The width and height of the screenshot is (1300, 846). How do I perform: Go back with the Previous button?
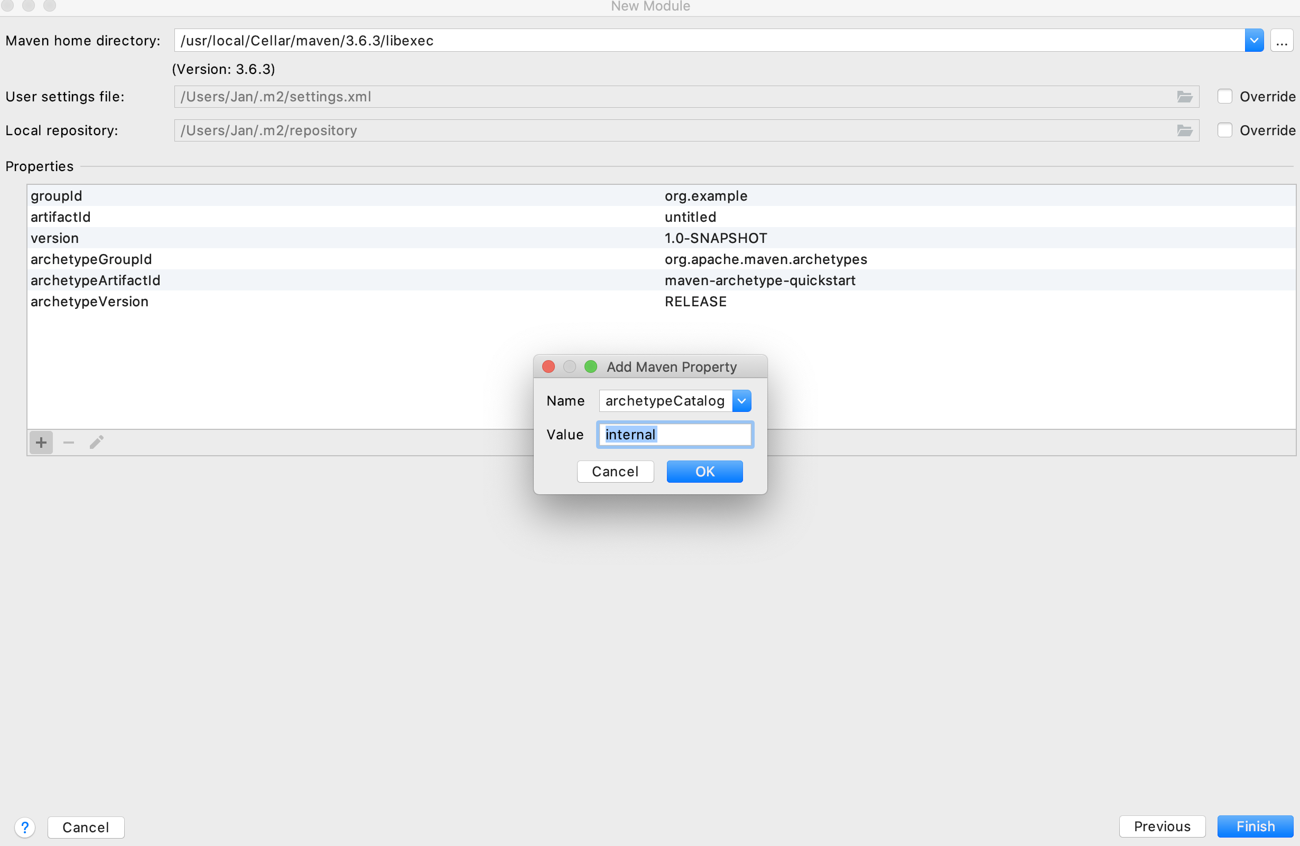(x=1162, y=826)
